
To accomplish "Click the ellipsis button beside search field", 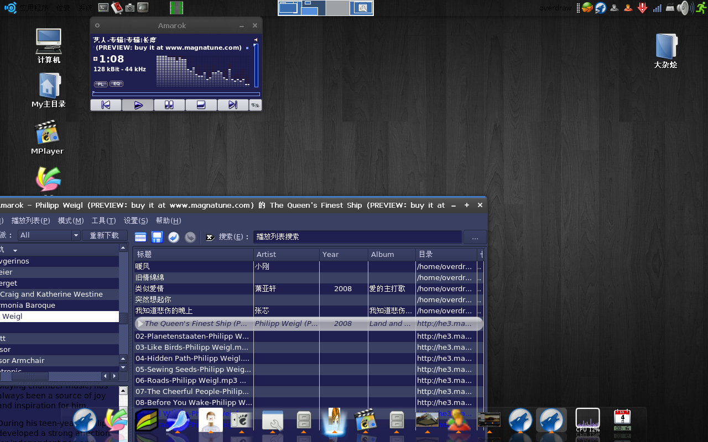I will pos(475,237).
